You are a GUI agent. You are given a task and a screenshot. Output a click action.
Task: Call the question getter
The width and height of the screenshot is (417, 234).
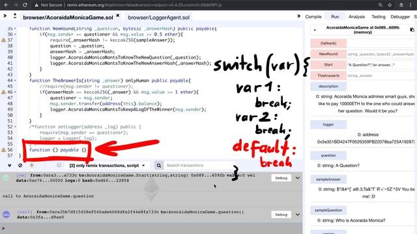pyautogui.click(x=328, y=155)
